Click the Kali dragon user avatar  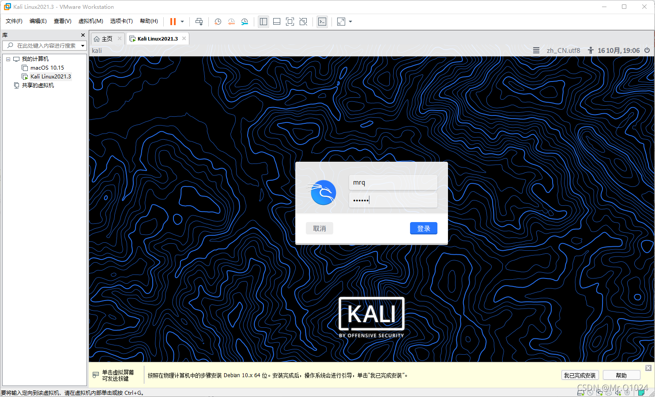pos(323,192)
